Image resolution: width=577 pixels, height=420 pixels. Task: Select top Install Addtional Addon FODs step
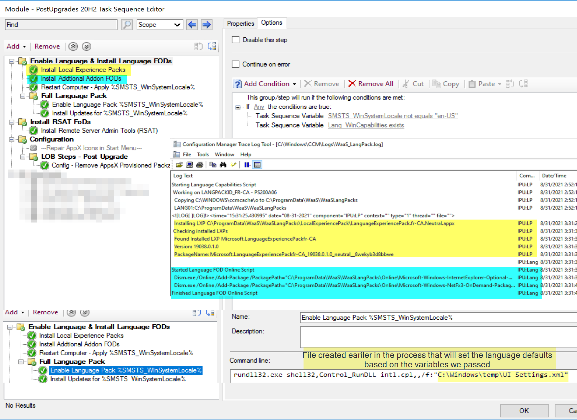pyautogui.click(x=81, y=79)
